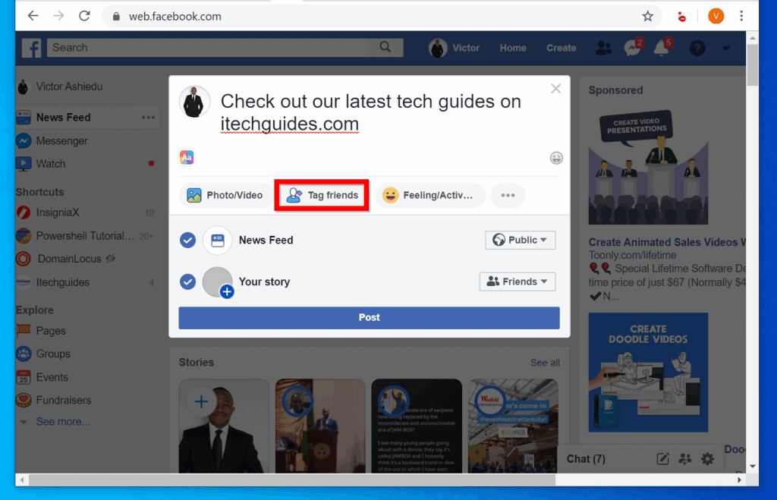This screenshot has width=777, height=500.
Task: Click the blue Post button
Action: (x=370, y=318)
